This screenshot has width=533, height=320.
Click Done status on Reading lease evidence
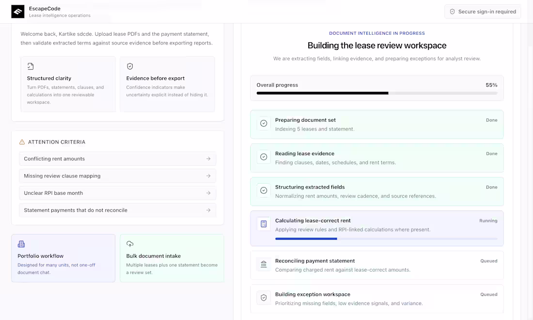(491, 154)
